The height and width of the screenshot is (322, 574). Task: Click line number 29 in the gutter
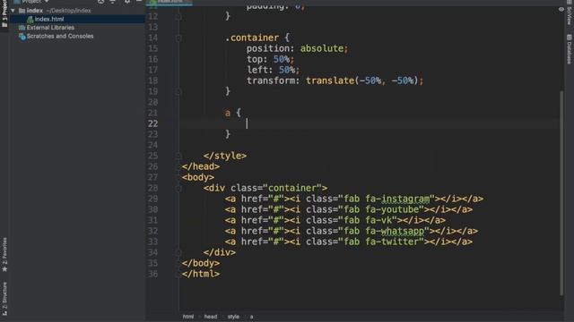click(x=153, y=199)
